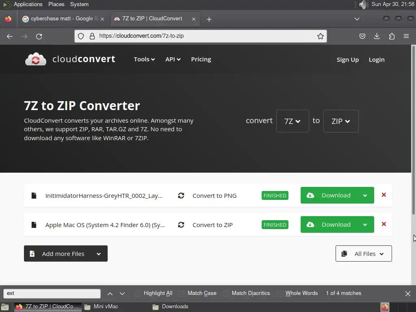
Task: Reload the current page
Action: [x=39, y=36]
